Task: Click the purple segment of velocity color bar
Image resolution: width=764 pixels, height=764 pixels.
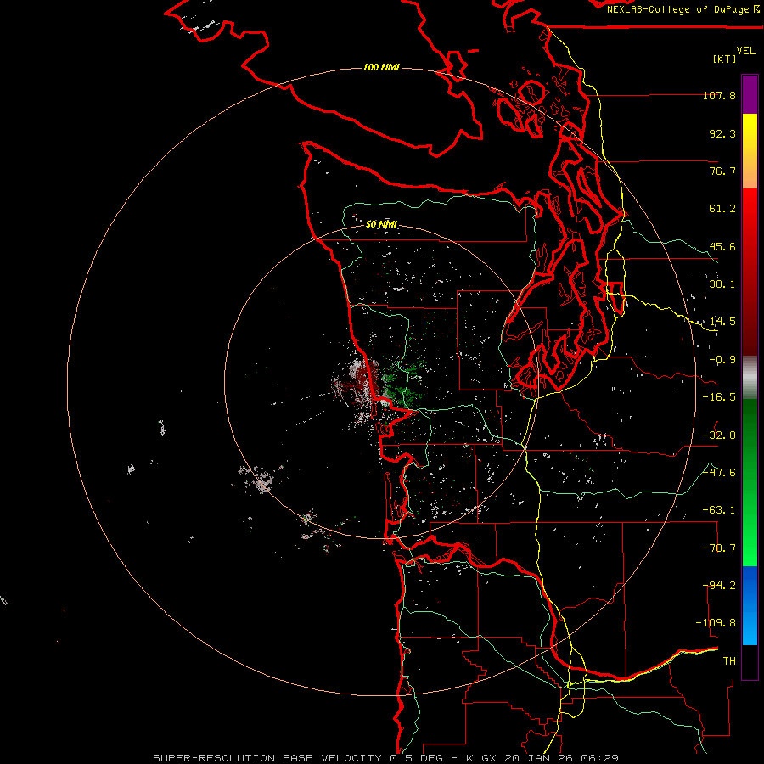Action: pos(750,94)
